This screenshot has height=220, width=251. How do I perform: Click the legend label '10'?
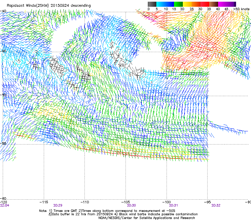pos(166,9)
